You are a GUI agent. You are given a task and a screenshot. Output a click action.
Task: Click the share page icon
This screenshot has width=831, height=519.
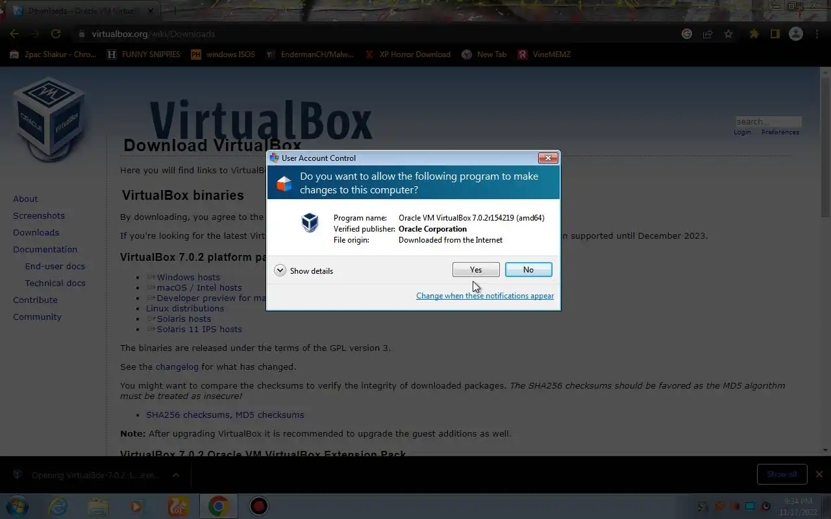coord(708,34)
